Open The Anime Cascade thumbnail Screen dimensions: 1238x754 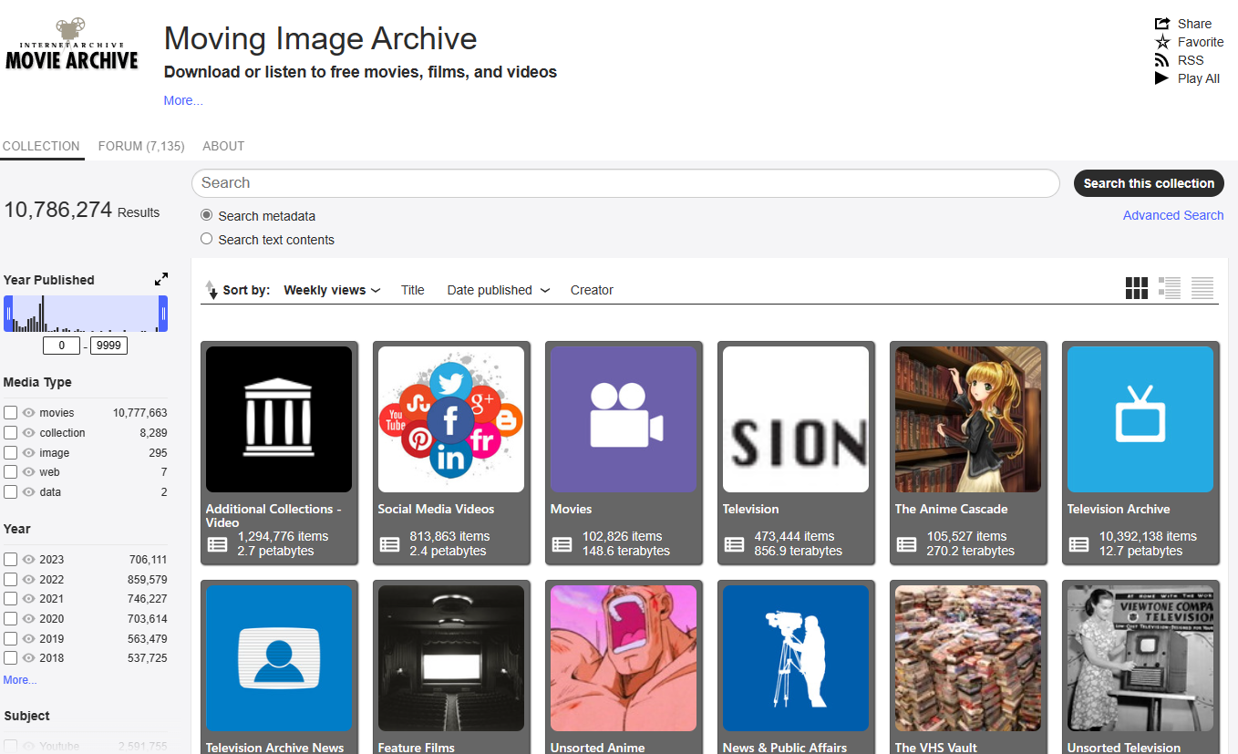coord(968,419)
